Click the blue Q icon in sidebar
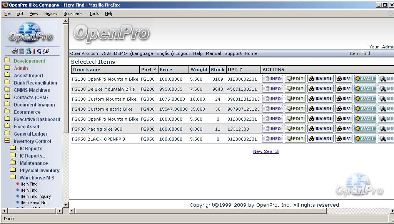The image size is (394, 224). pos(39,51)
